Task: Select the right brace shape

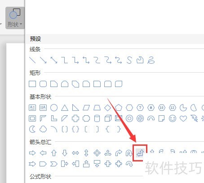Action: 119,129
